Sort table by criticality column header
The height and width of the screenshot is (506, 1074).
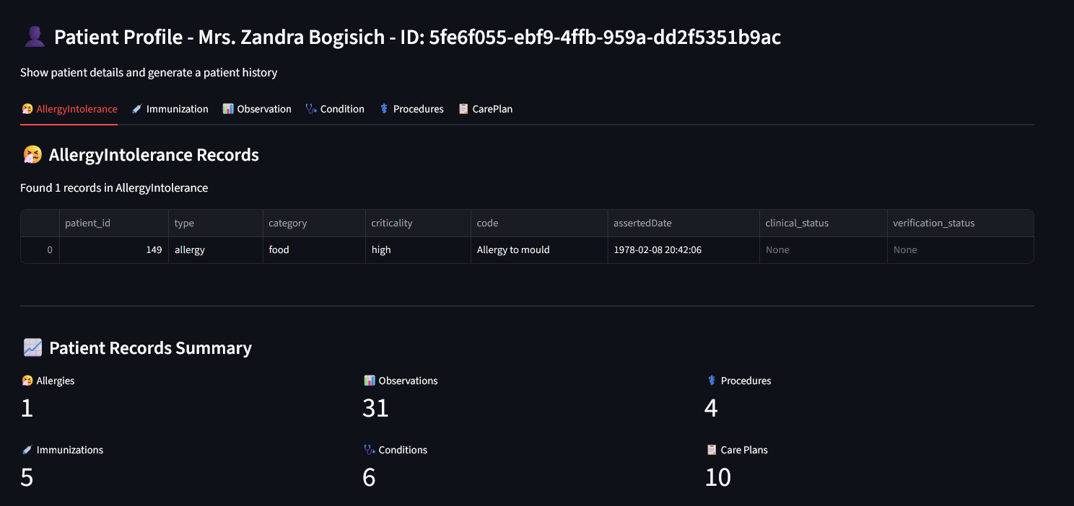click(x=391, y=223)
